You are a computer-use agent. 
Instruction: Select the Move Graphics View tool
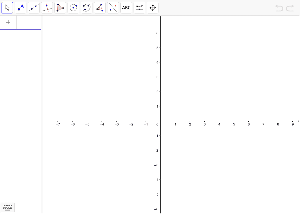coord(152,7)
